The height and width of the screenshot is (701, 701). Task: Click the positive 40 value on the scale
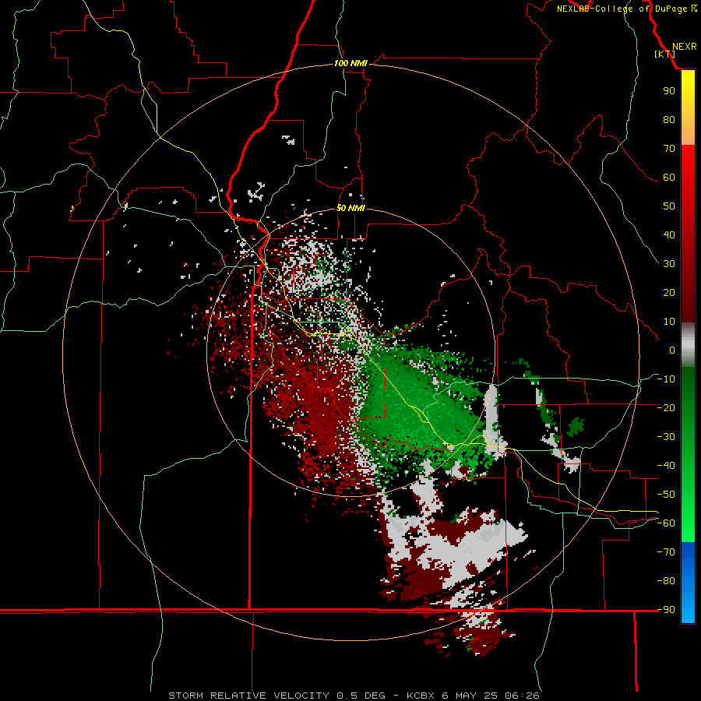tap(669, 234)
